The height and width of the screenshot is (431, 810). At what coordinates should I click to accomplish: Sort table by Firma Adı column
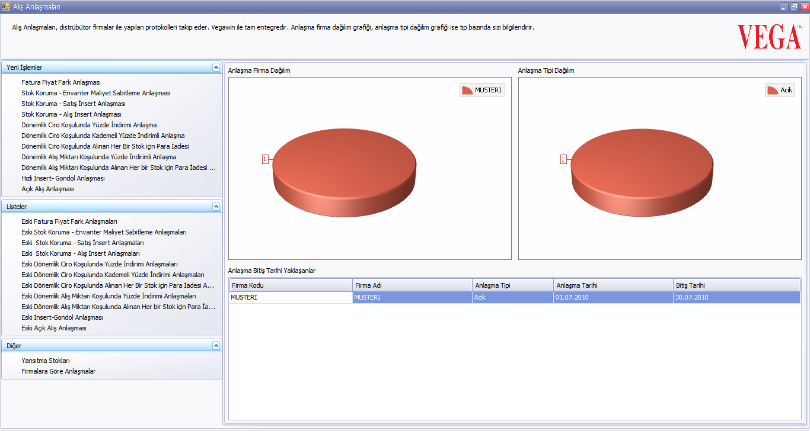412,285
